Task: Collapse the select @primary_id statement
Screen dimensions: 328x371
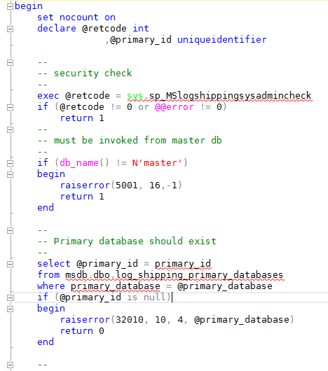Action: tap(10, 265)
